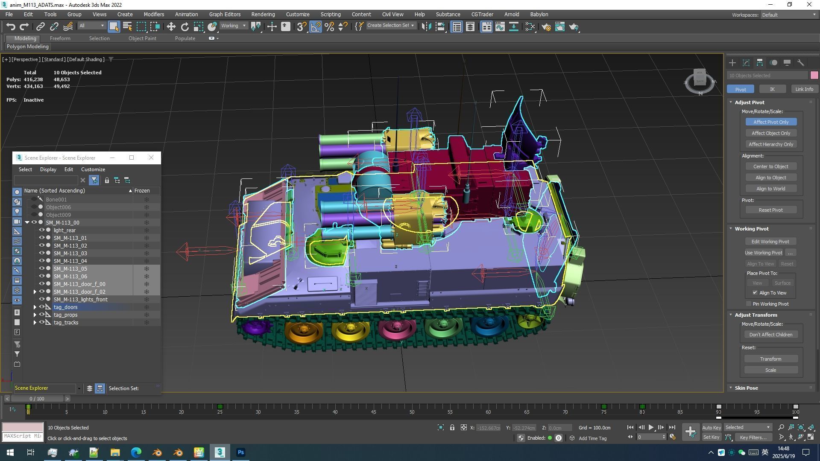The width and height of the screenshot is (820, 461).
Task: Activate the Select and Rotate tool
Action: 184,27
